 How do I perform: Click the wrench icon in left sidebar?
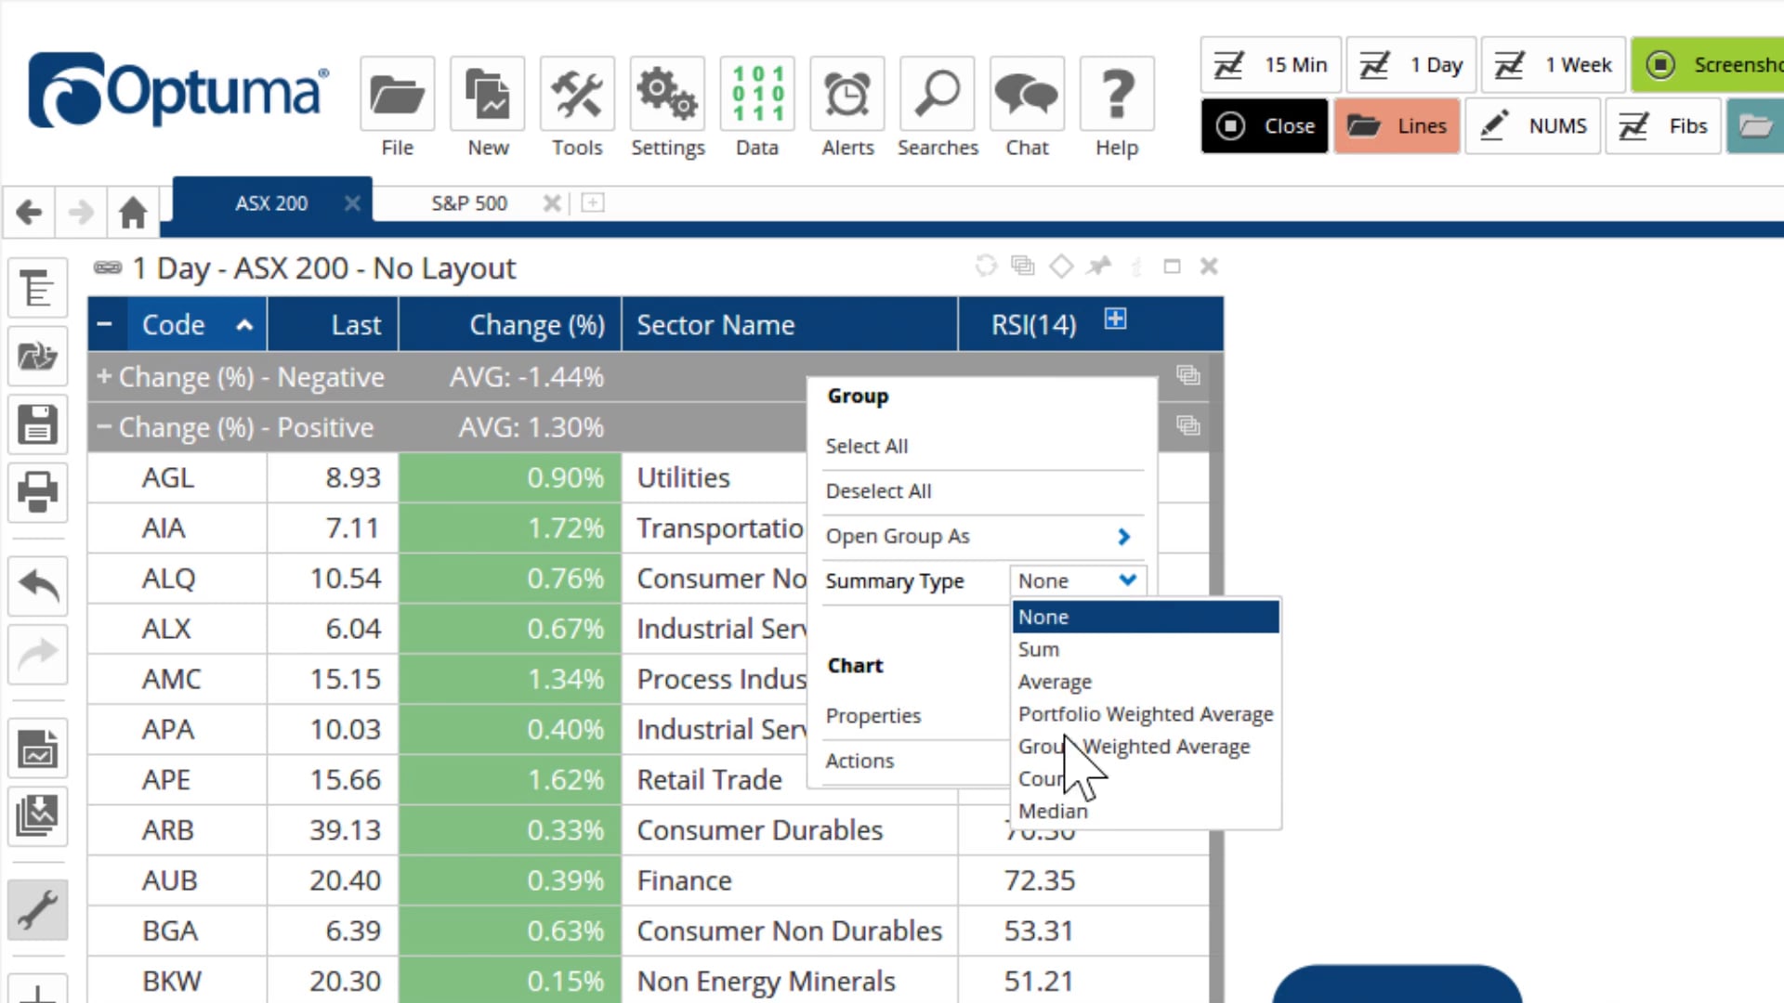[37, 909]
